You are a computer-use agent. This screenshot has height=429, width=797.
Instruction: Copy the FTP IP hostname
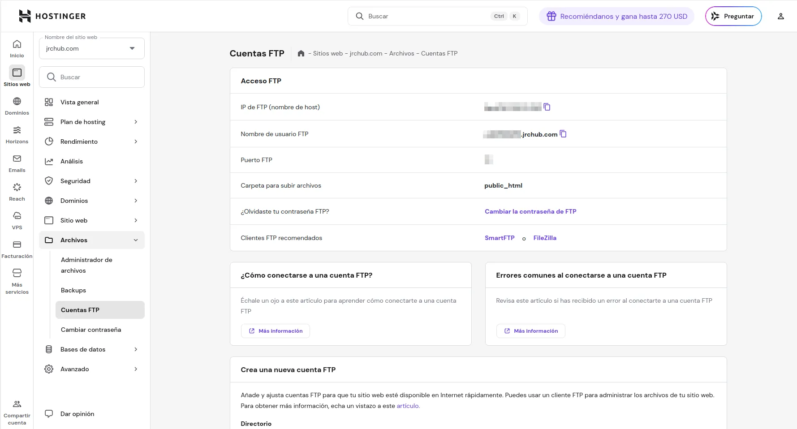[547, 107]
